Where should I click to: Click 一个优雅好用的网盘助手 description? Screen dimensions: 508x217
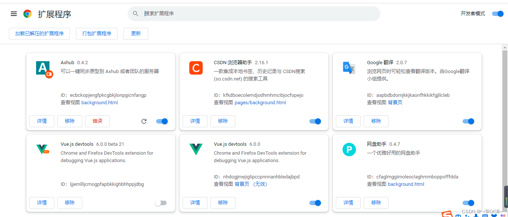[x=393, y=153]
